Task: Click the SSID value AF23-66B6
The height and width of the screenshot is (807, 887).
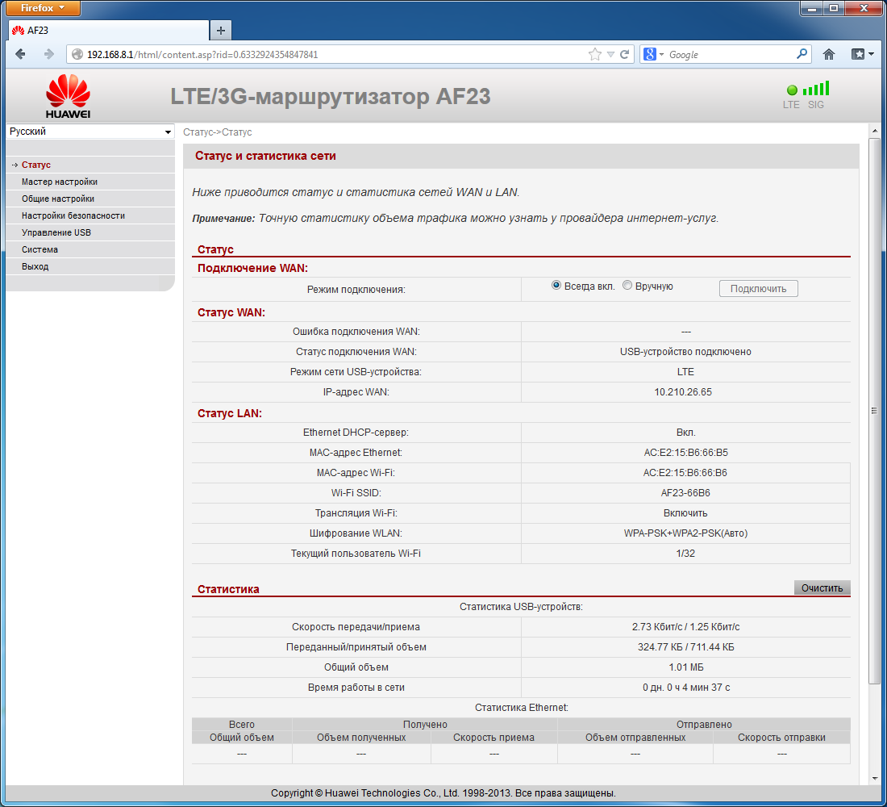Action: 685,493
